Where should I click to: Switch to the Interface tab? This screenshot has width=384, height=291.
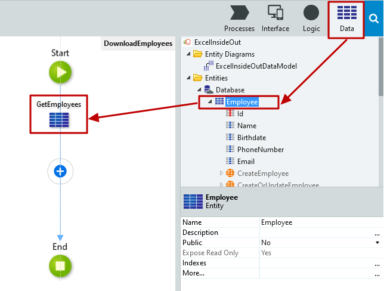click(275, 18)
